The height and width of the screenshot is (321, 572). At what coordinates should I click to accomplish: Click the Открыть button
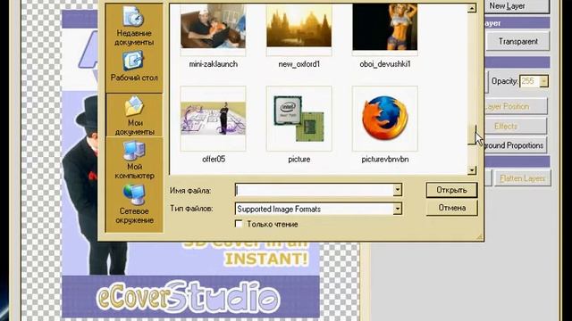tap(451, 190)
